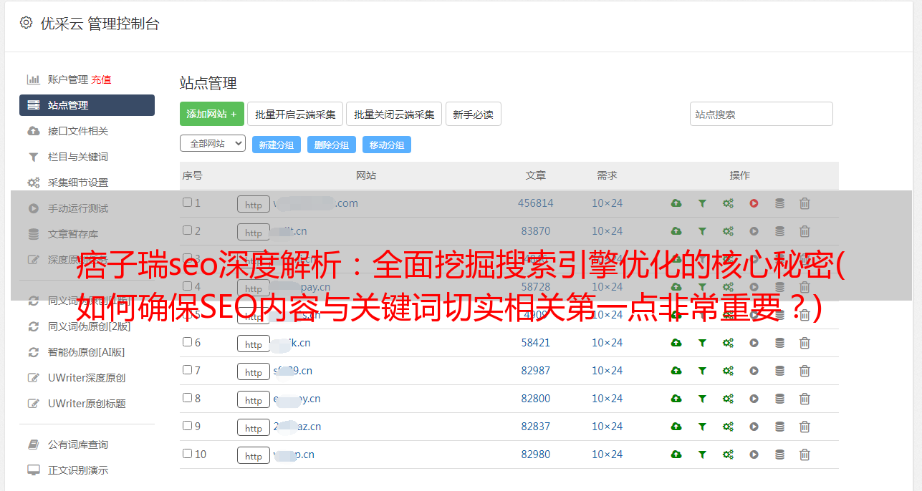Screen dimensions: 922x491
Task: Click the filter icon in row 9
Action: click(702, 427)
